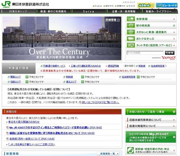This screenshot has height=156, width=180.
Task: Open the station information house icon
Action: tap(131, 19)
